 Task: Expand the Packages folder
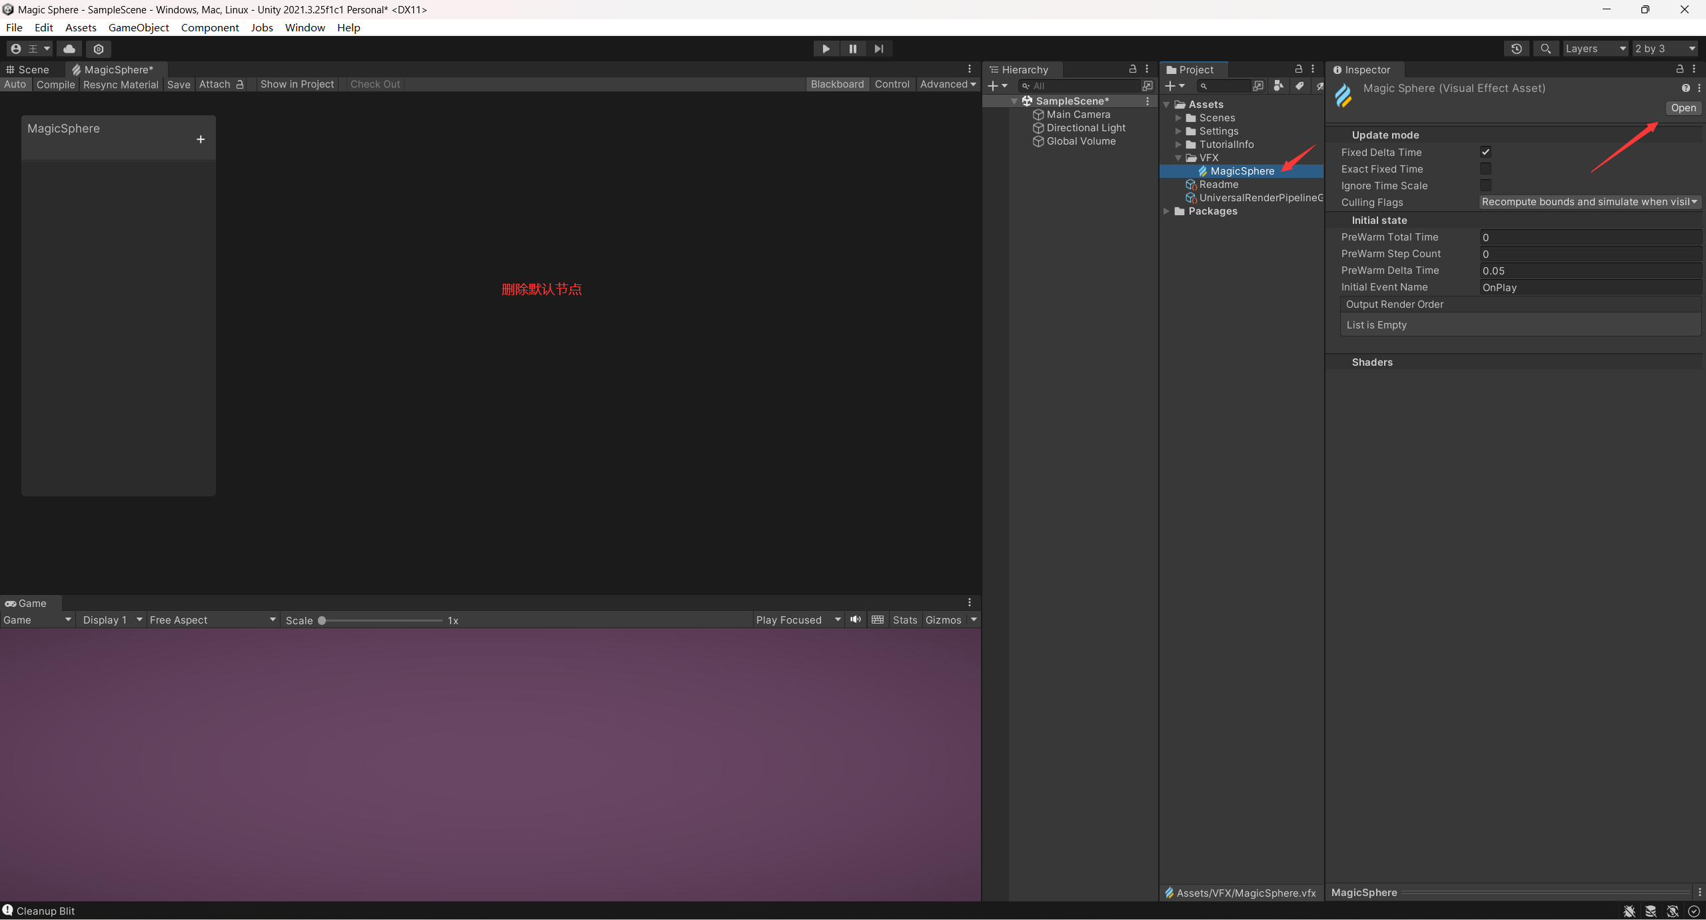point(1167,211)
